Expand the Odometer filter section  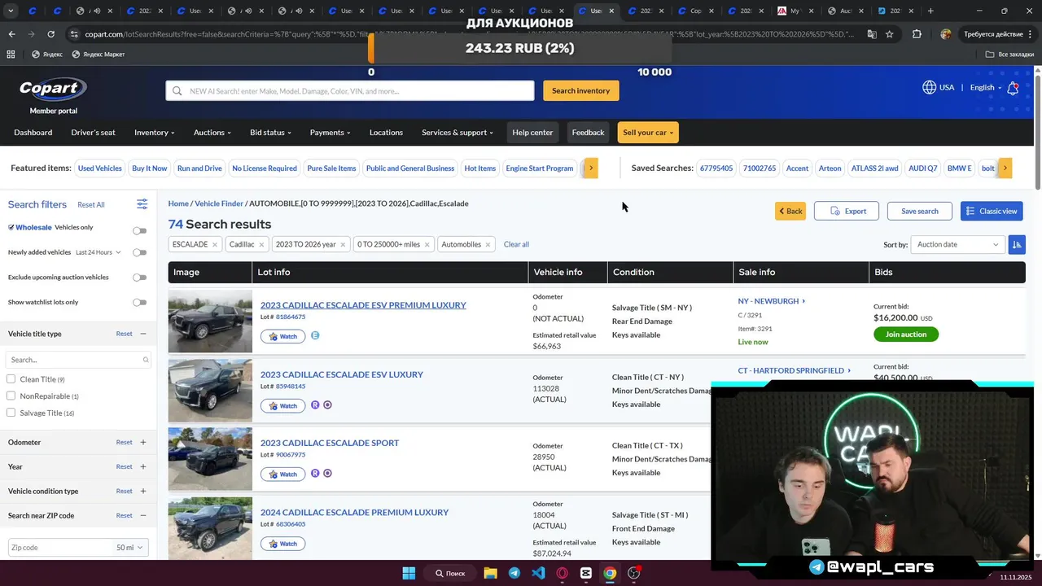pyautogui.click(x=142, y=442)
